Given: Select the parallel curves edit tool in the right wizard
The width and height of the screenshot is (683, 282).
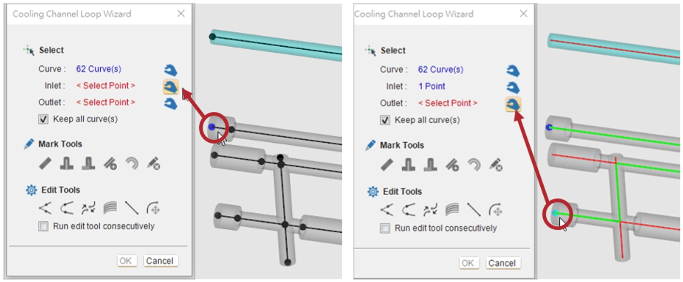Looking at the screenshot, I should (452, 210).
